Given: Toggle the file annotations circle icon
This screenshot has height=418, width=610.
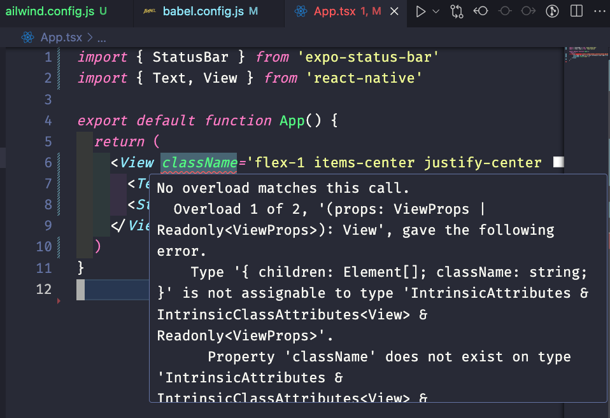Looking at the screenshot, I should 505,11.
